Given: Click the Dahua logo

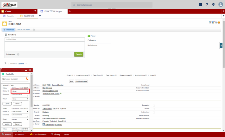Looking at the screenshot, I should point(10,5).
